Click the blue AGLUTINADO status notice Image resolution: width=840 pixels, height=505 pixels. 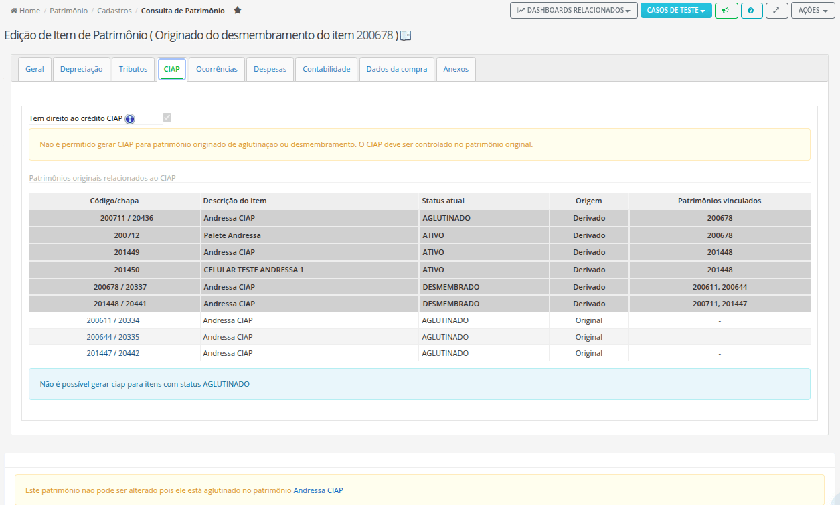click(420, 384)
